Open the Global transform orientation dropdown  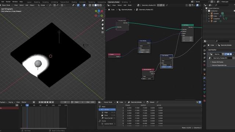43,5
